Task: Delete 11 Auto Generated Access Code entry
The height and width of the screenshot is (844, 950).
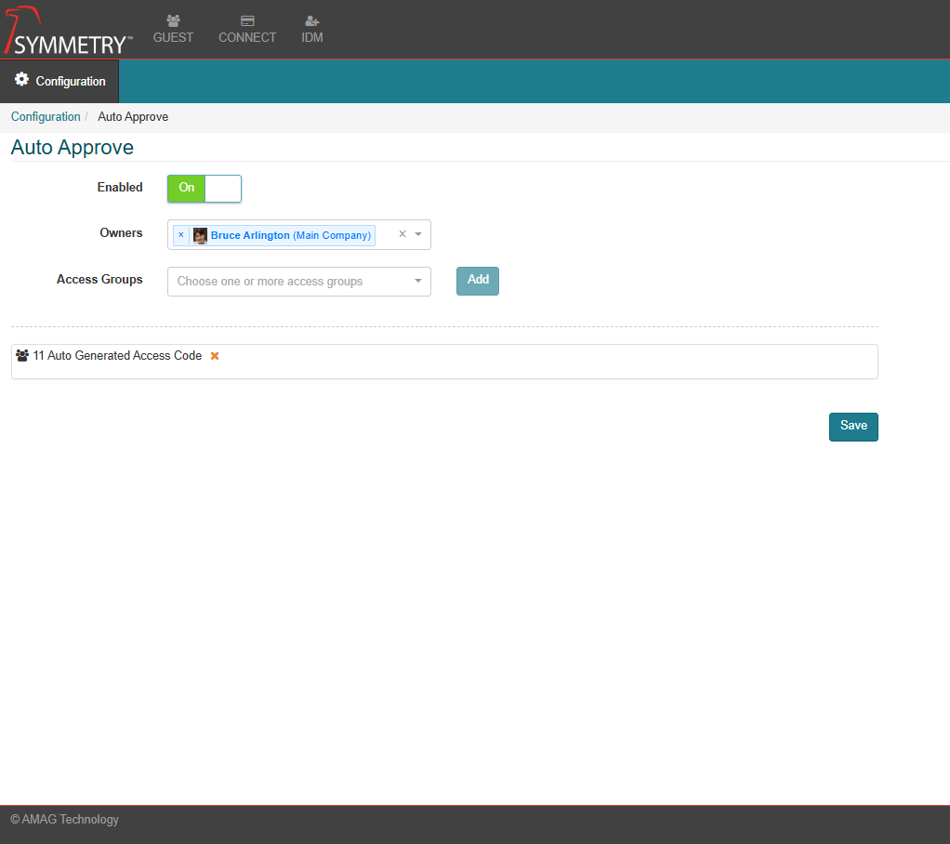Action: (215, 356)
